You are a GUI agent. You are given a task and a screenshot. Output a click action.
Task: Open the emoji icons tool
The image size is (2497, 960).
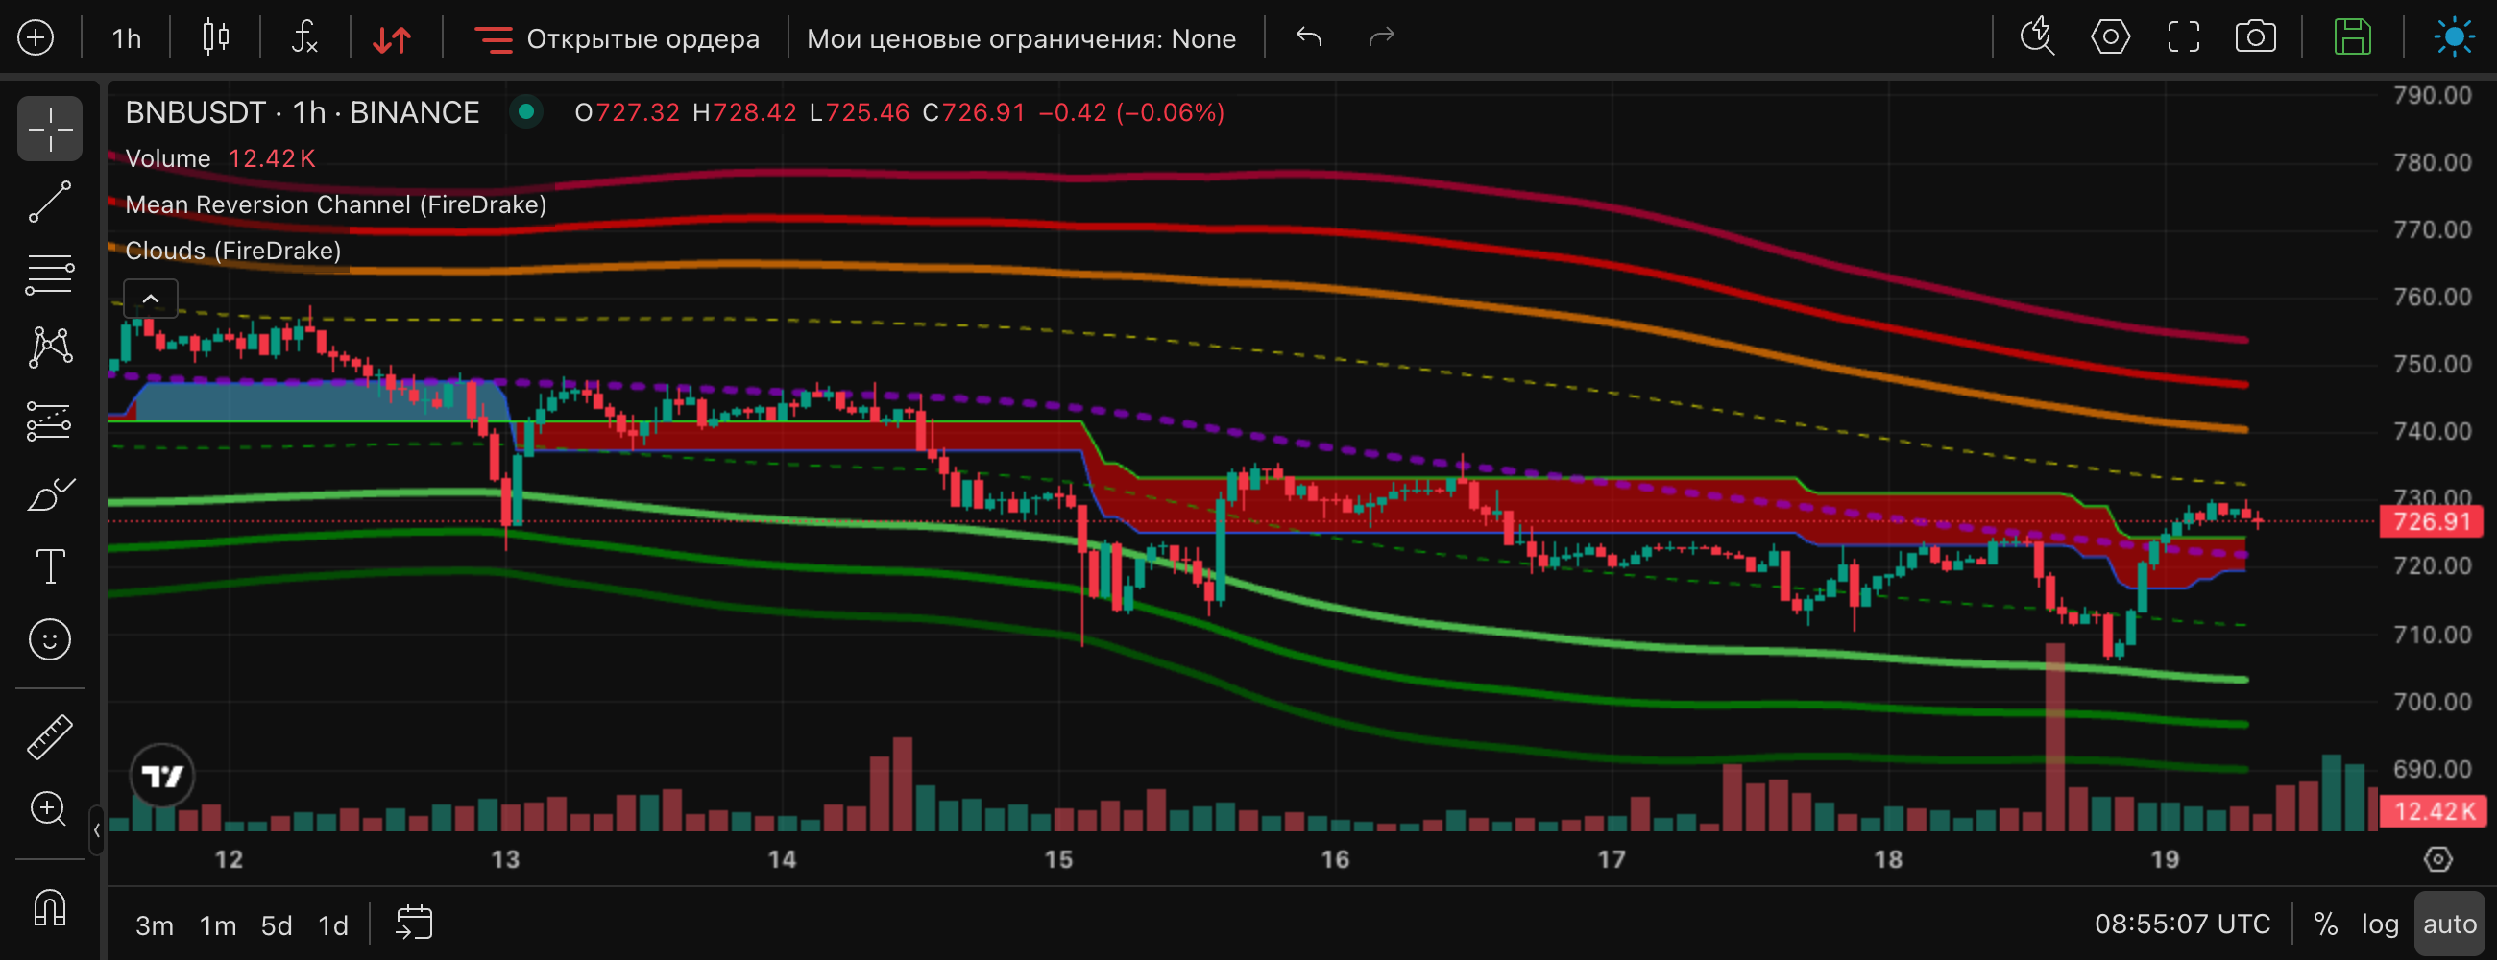pos(49,639)
